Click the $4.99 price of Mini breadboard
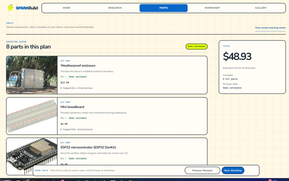Viewport: 289px width, 181px height. point(64,124)
